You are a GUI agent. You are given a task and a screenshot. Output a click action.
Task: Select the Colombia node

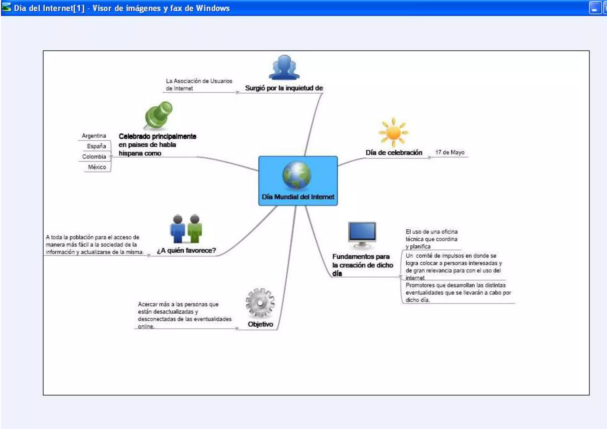94,157
